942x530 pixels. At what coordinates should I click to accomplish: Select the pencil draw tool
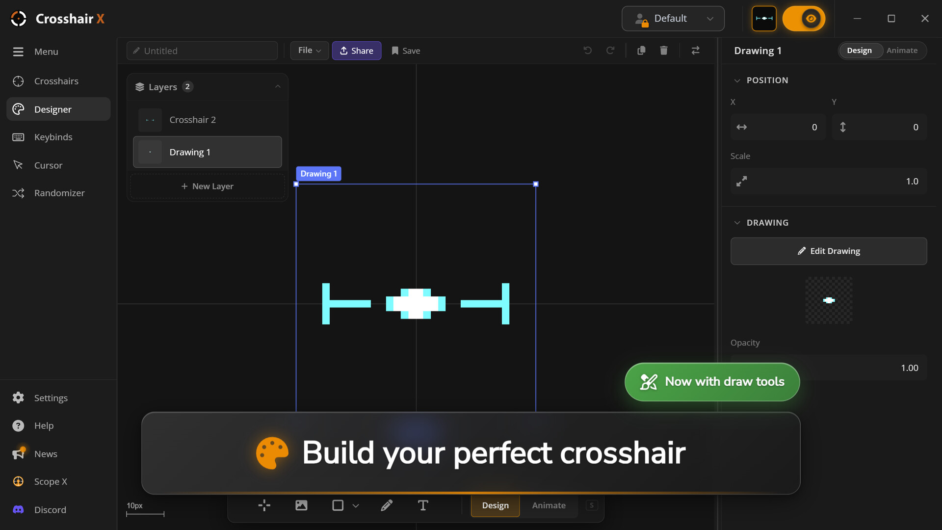(387, 505)
